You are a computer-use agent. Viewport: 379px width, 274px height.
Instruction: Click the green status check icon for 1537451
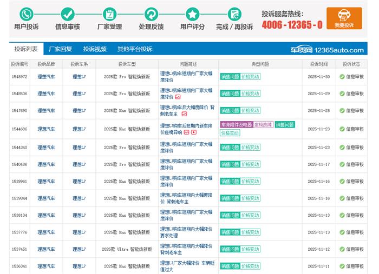(342, 249)
